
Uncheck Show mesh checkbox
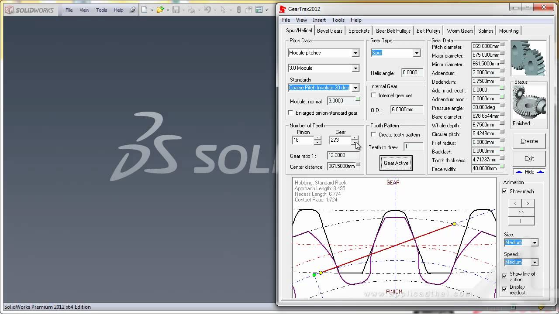[504, 191]
